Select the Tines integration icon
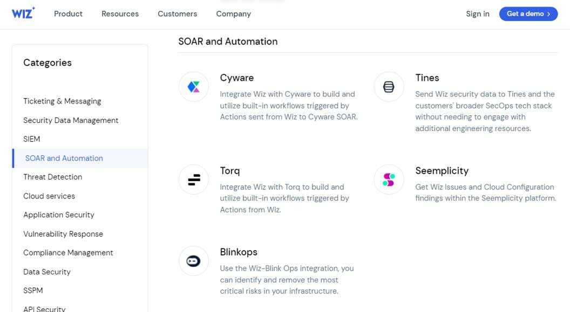570x312 pixels. (389, 86)
